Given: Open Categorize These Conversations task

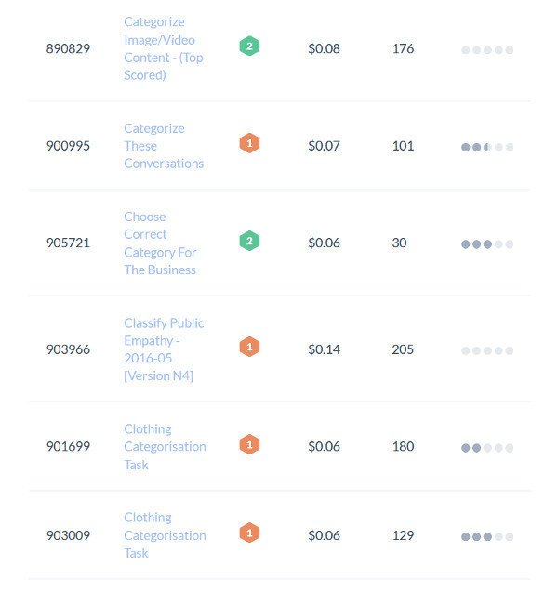Looking at the screenshot, I should (164, 146).
